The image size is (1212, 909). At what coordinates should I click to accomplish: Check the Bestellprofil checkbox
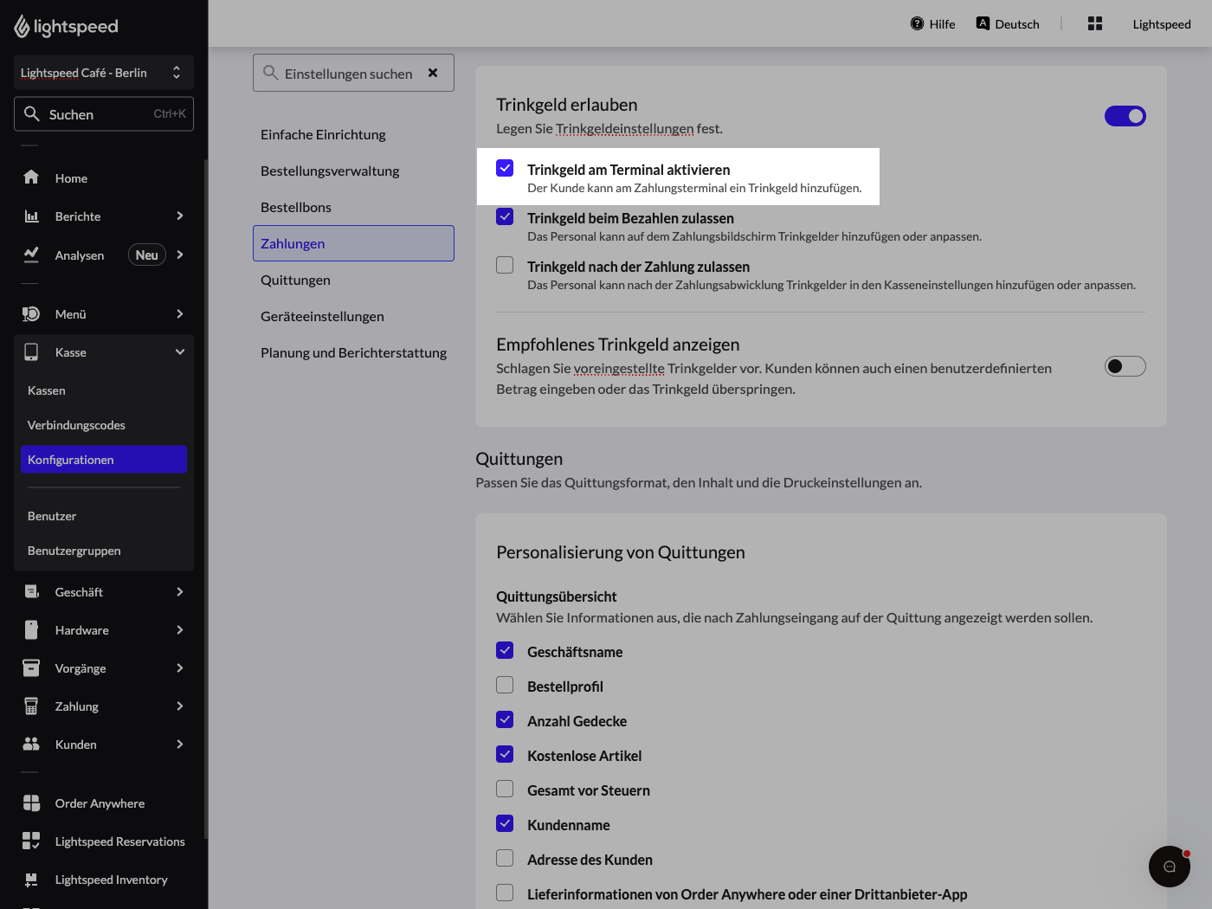505,685
